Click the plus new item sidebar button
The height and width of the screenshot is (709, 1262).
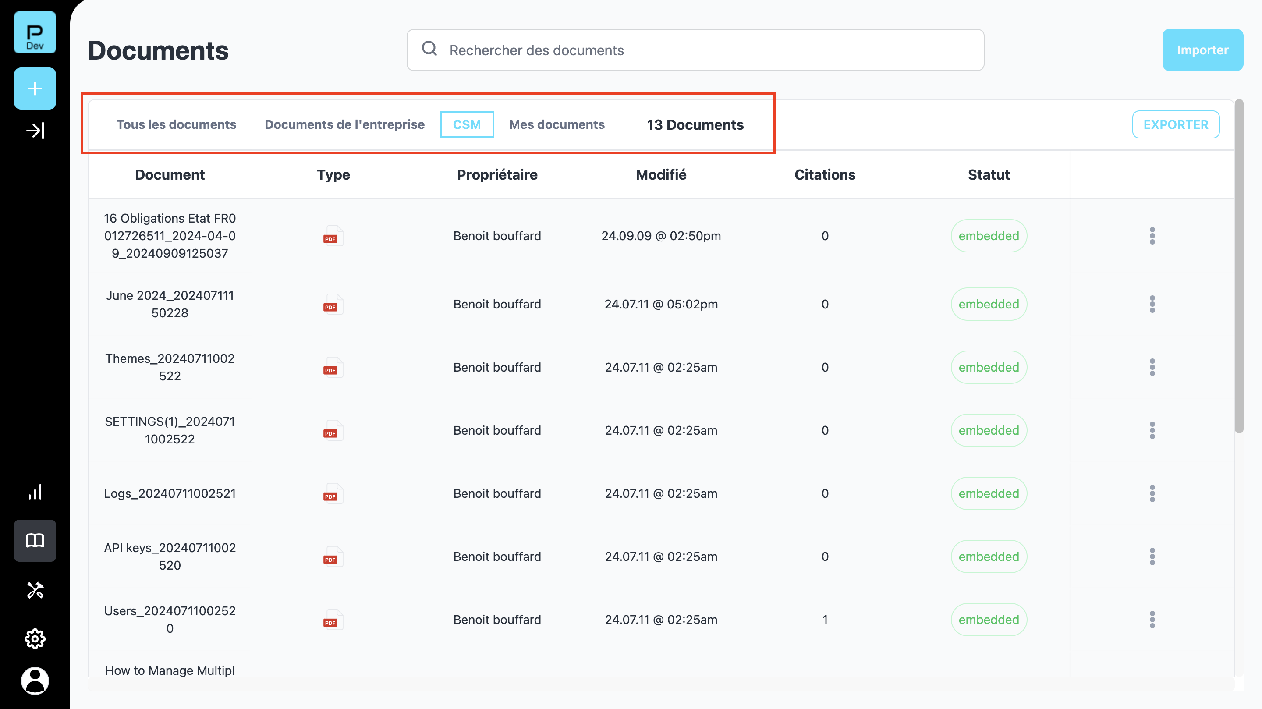click(x=35, y=88)
